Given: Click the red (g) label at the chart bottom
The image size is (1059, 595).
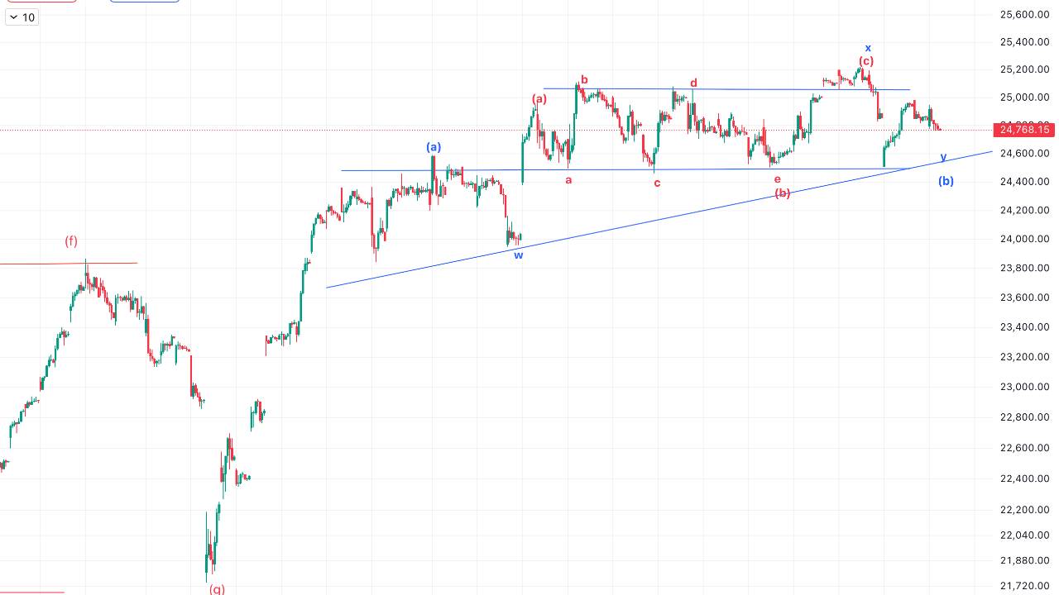Looking at the screenshot, I should coord(217,588).
